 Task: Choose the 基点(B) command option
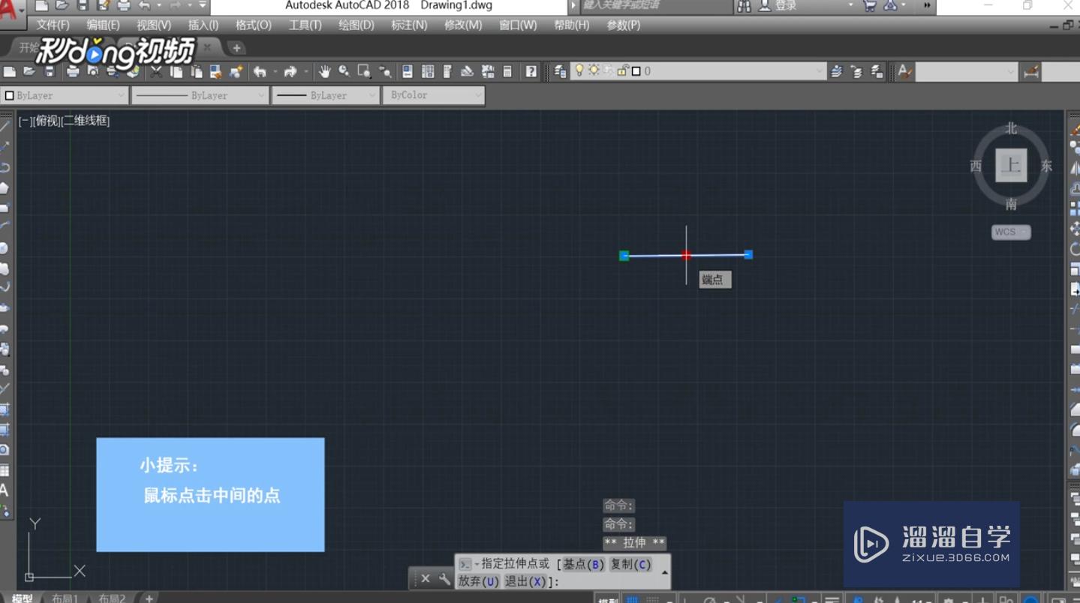(x=583, y=564)
